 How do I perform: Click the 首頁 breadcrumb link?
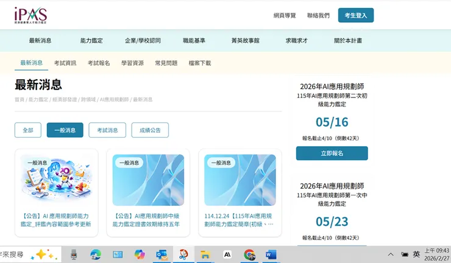tap(20, 99)
